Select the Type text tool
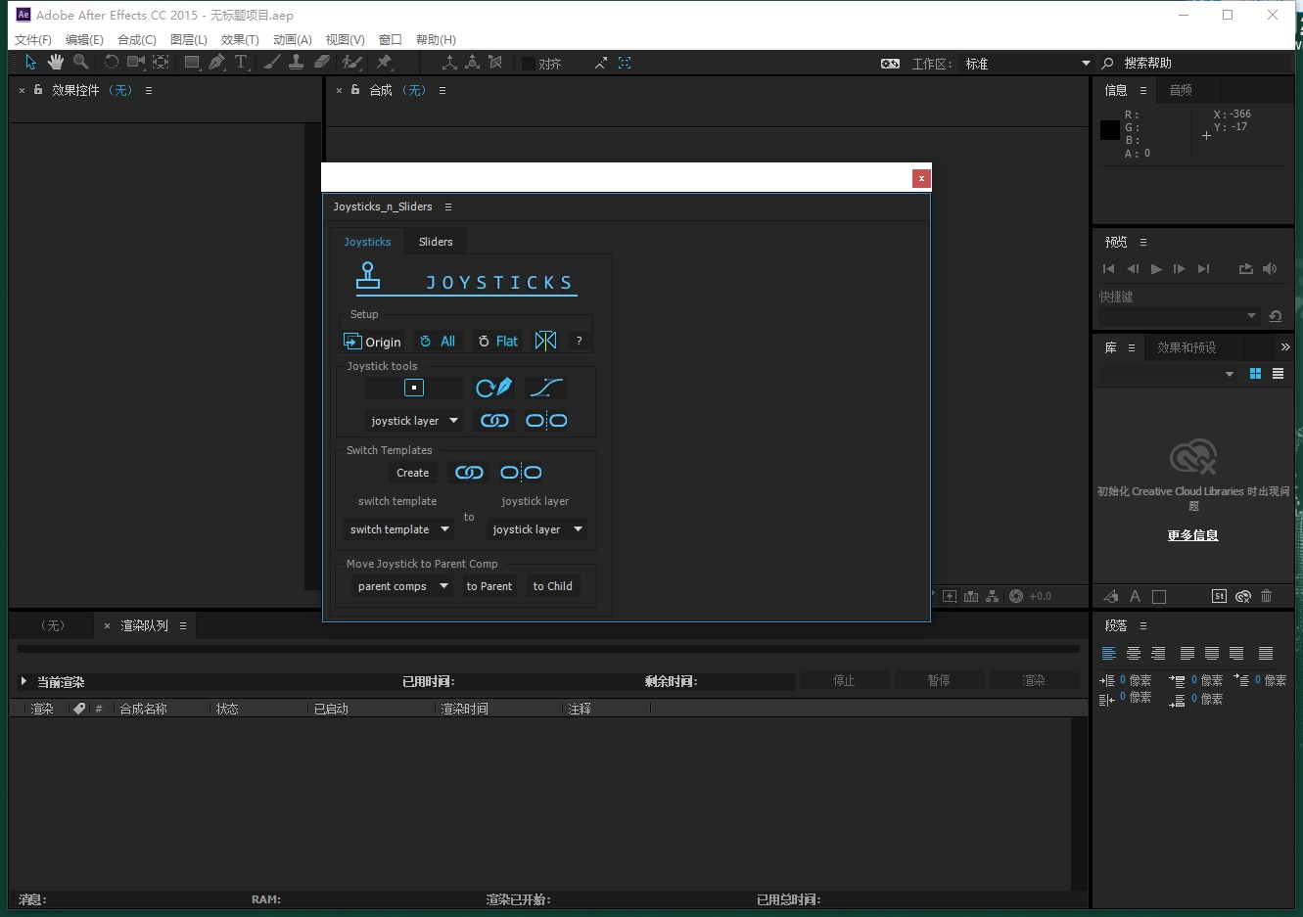This screenshot has height=917, width=1303. (241, 62)
